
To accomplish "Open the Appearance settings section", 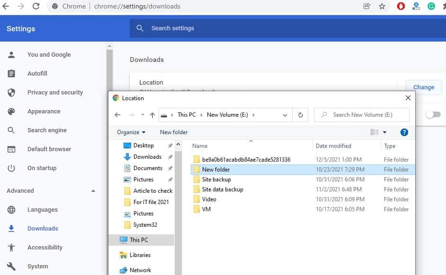I will click(x=44, y=112).
